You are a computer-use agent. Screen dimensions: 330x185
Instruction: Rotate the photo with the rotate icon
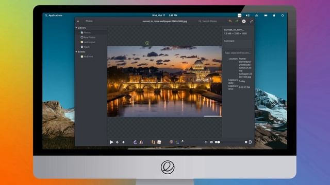tap(135, 142)
